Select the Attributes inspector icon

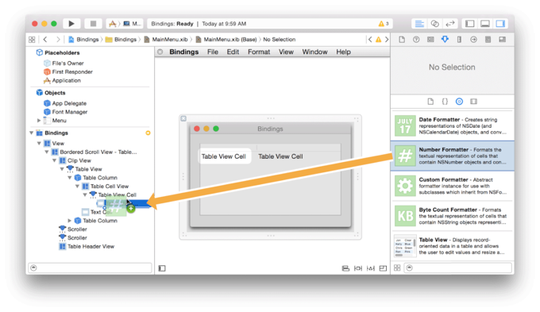(445, 39)
